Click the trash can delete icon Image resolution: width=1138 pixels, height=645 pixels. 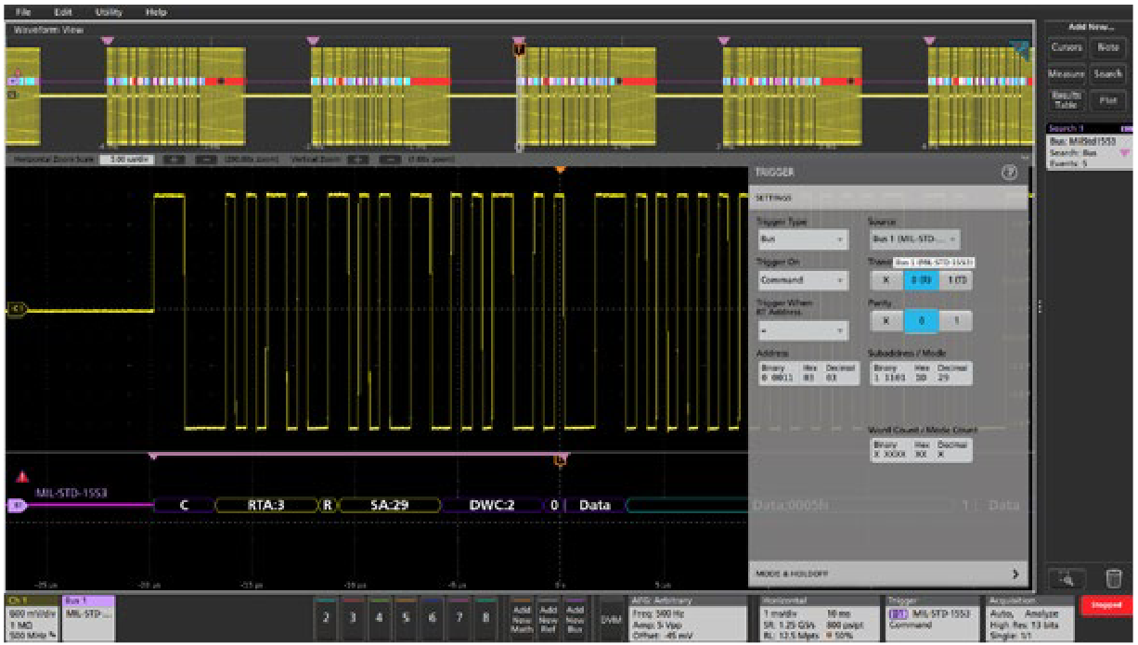[1113, 579]
